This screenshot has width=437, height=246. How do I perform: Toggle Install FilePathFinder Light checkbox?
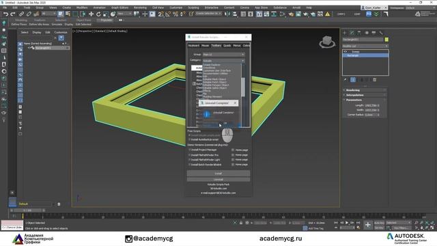point(190,159)
